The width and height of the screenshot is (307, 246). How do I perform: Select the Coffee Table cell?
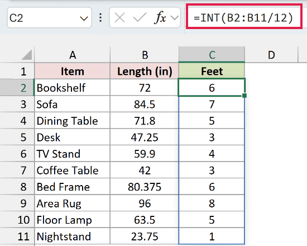point(73,170)
